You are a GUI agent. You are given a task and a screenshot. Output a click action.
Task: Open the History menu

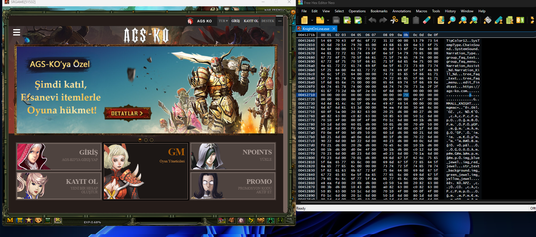[x=450, y=11]
